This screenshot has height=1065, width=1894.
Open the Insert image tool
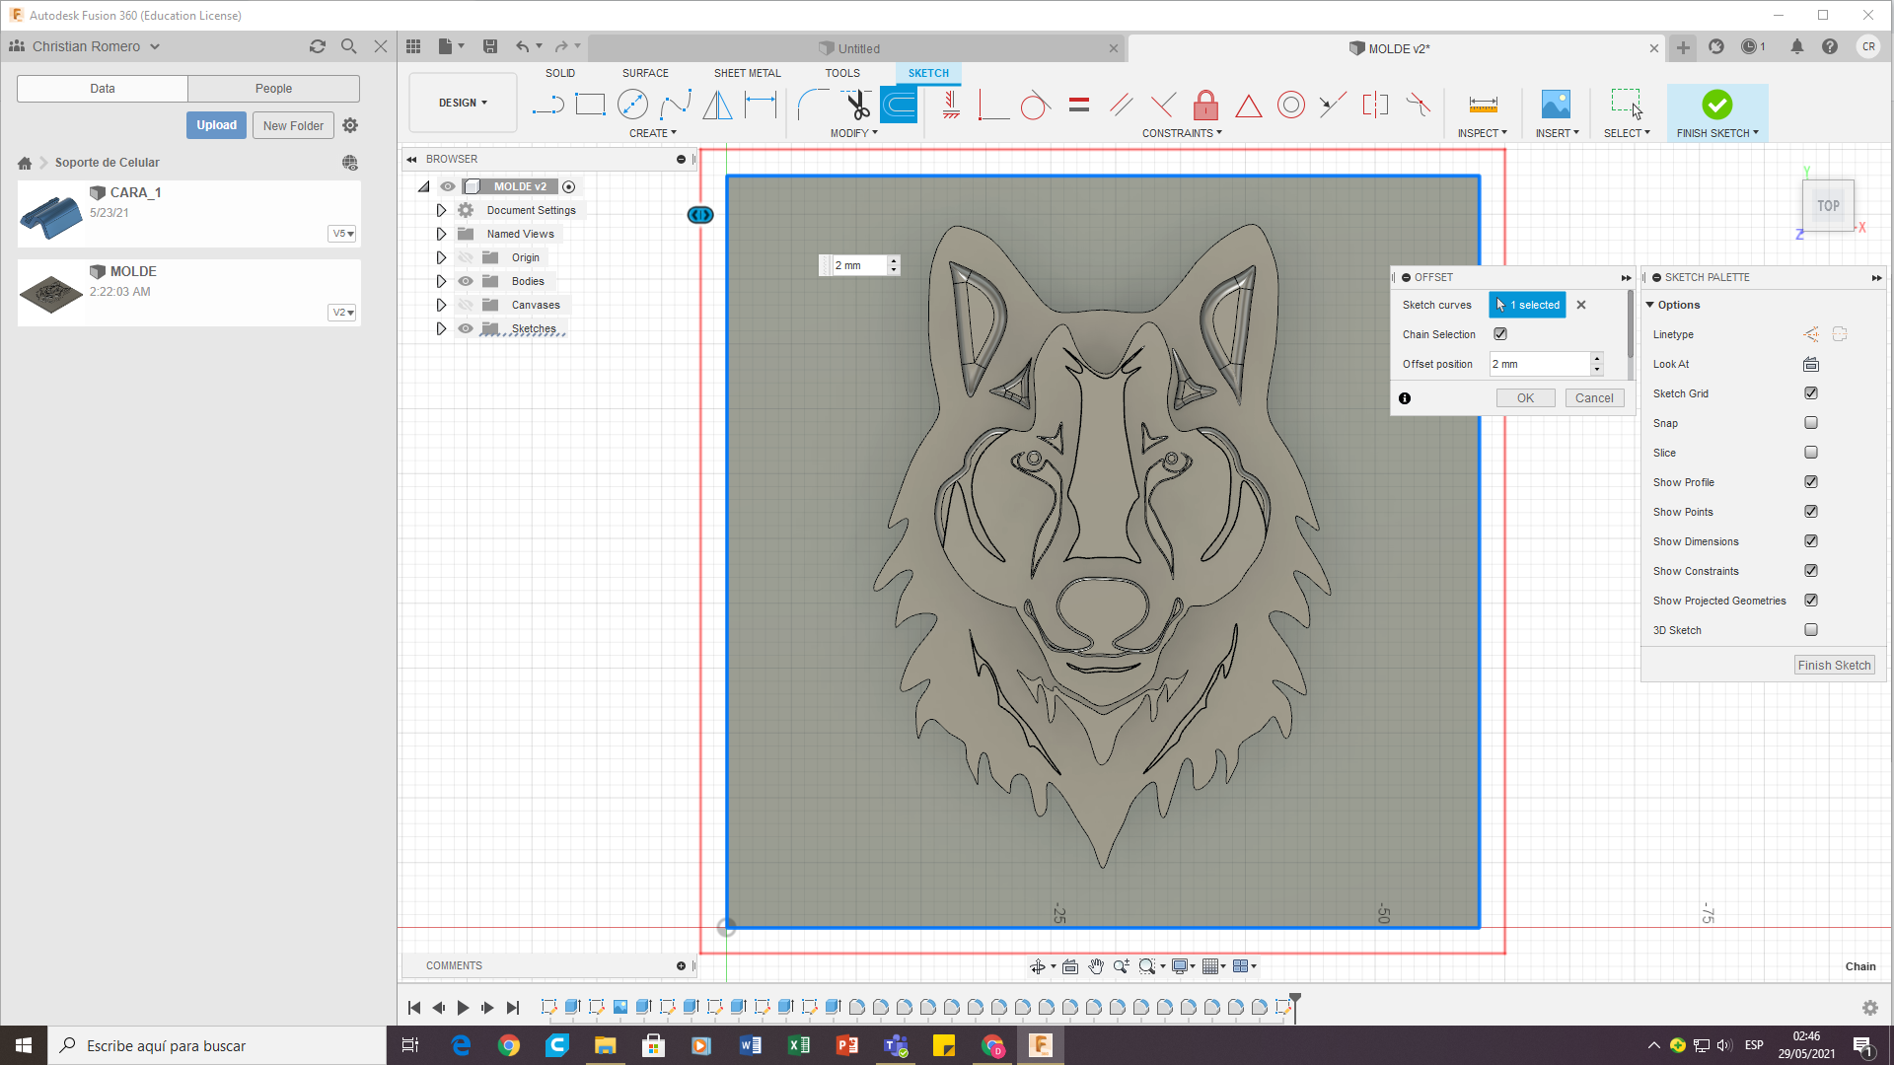[1556, 105]
